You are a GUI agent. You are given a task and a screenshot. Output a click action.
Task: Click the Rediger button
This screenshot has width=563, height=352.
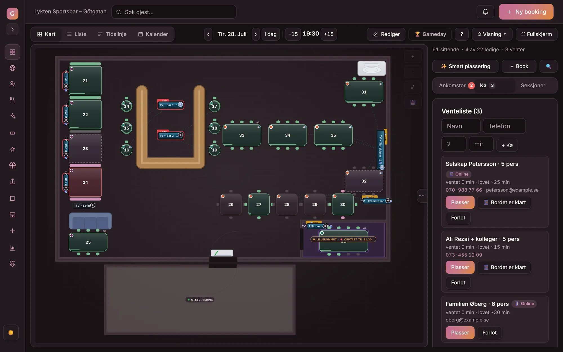tap(386, 34)
